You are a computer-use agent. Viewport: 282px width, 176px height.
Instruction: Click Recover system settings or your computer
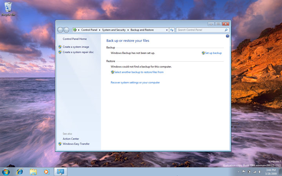click(x=135, y=83)
